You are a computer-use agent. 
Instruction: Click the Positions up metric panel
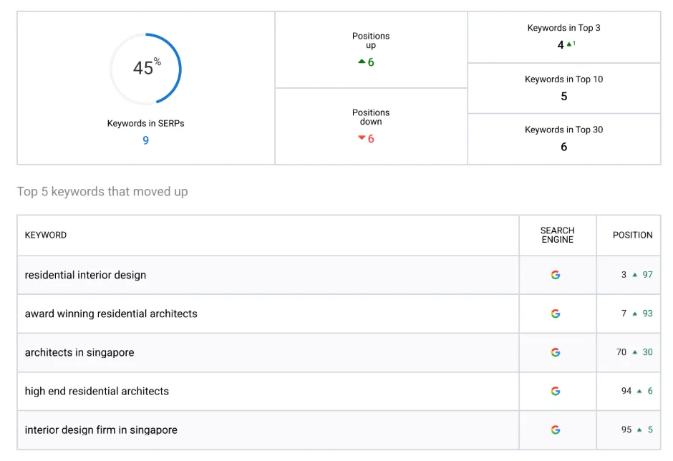(x=371, y=49)
